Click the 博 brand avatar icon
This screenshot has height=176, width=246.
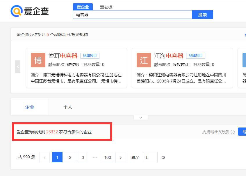coord(38,60)
